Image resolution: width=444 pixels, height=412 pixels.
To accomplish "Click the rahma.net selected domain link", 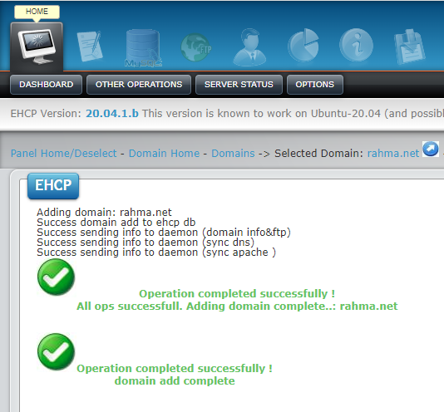I will tap(393, 154).
